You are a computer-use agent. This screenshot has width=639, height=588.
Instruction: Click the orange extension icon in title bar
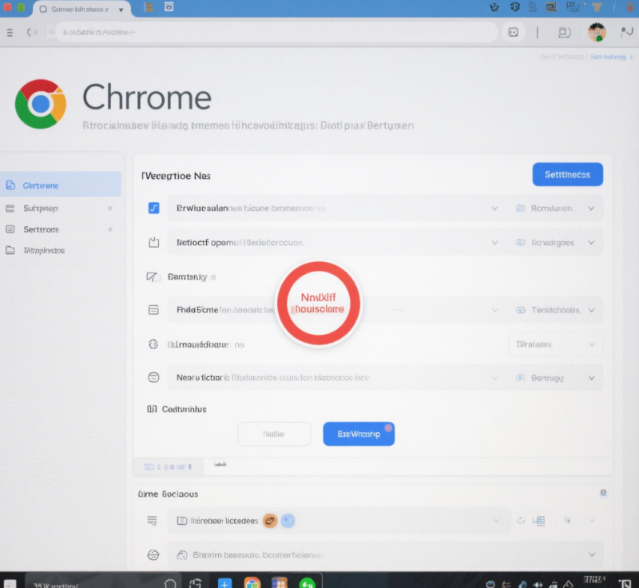click(x=597, y=7)
